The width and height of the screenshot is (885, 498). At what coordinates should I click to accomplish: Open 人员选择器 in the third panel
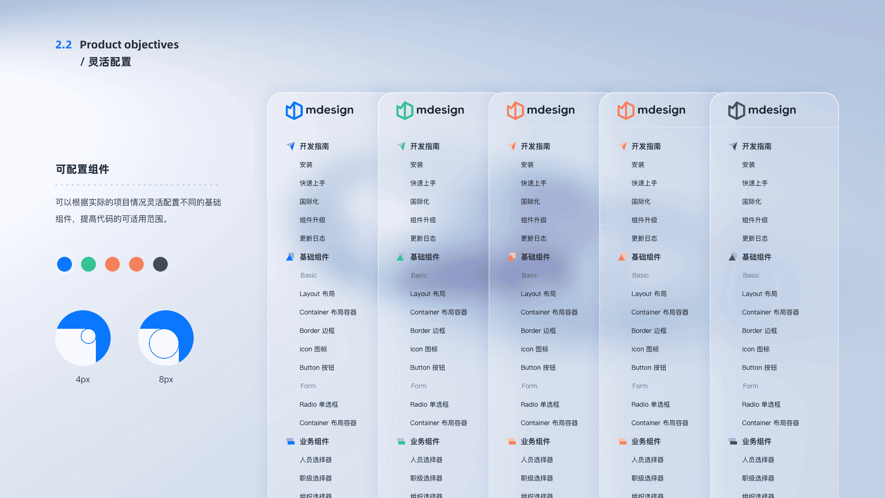pos(537,460)
